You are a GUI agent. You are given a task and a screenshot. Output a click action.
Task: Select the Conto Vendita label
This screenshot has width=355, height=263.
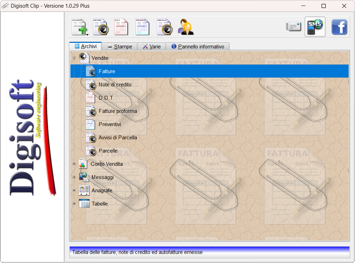107,164
